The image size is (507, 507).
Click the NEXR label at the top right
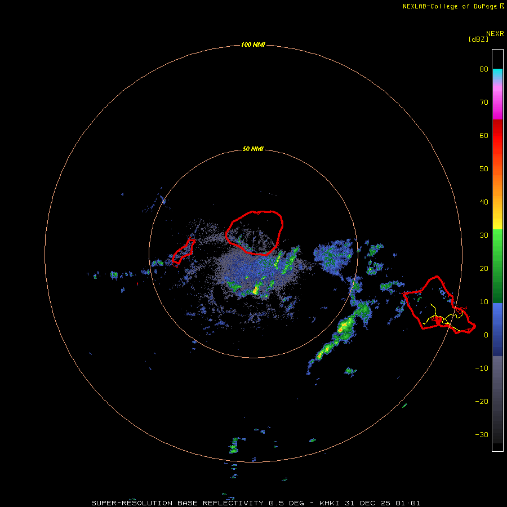click(495, 34)
